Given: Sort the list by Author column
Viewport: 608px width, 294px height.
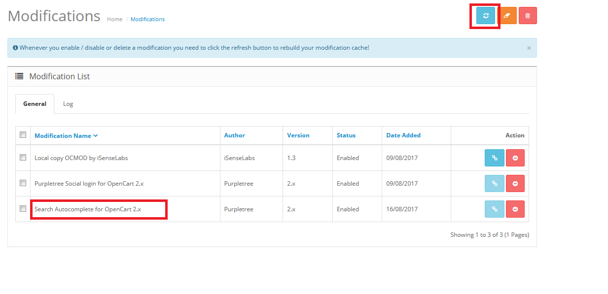Looking at the screenshot, I should click(x=234, y=135).
